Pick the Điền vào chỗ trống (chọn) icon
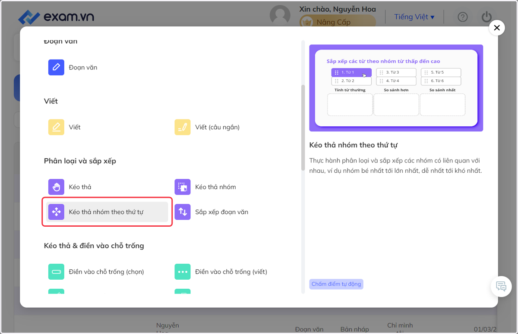 point(56,272)
